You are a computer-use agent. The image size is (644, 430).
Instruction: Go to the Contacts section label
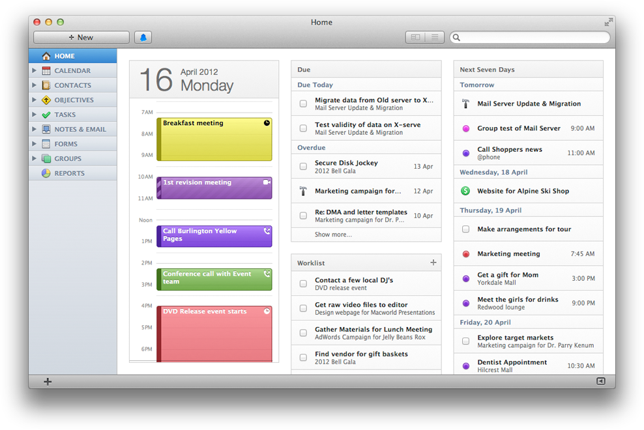click(x=73, y=85)
